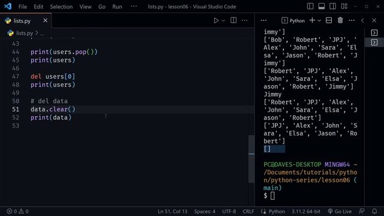Click the VS Code logo icon
Image resolution: width=384 pixels, height=216 pixels.
[x=8, y=6]
